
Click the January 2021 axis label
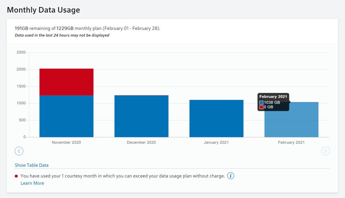216,142
